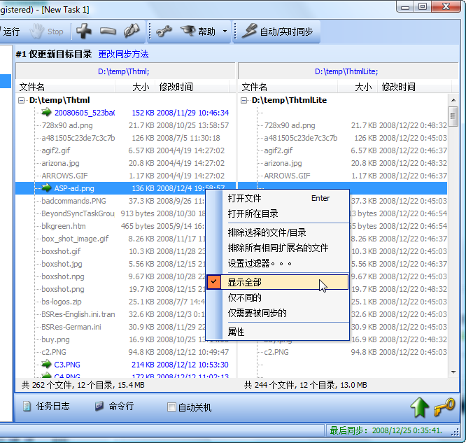The image size is (466, 443).
Task: Remove task with the minus icon
Action: [x=108, y=31]
